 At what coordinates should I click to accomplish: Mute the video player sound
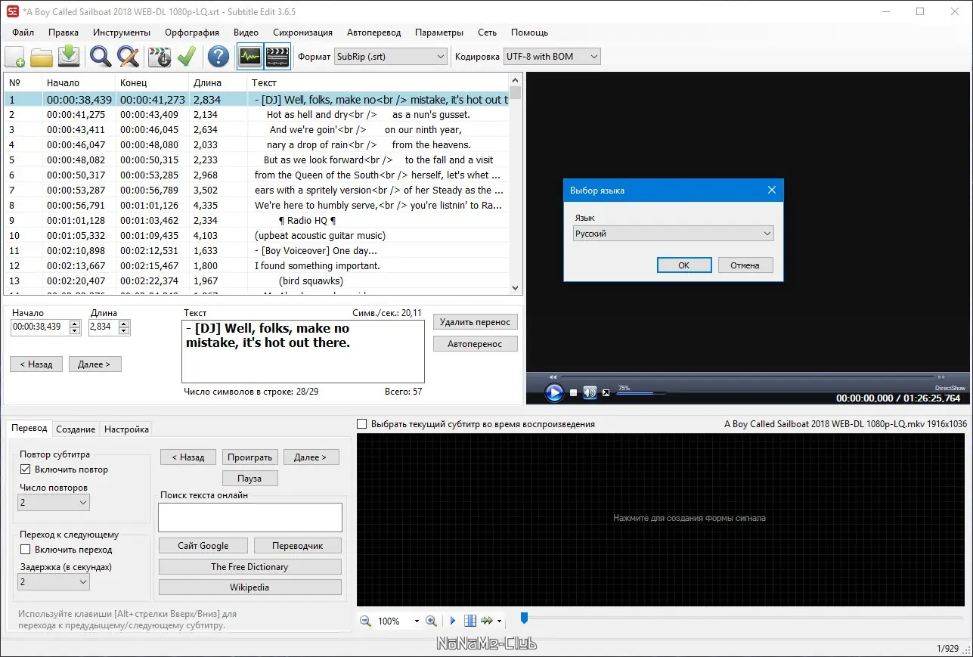coord(590,393)
